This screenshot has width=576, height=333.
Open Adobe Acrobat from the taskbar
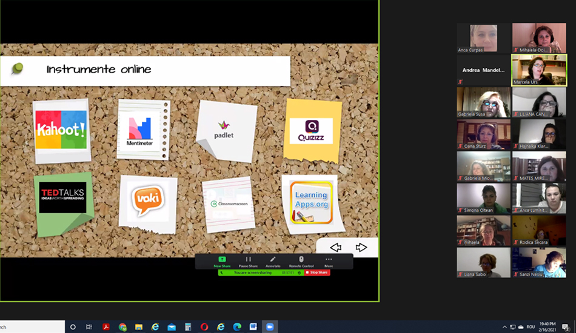[x=105, y=327]
